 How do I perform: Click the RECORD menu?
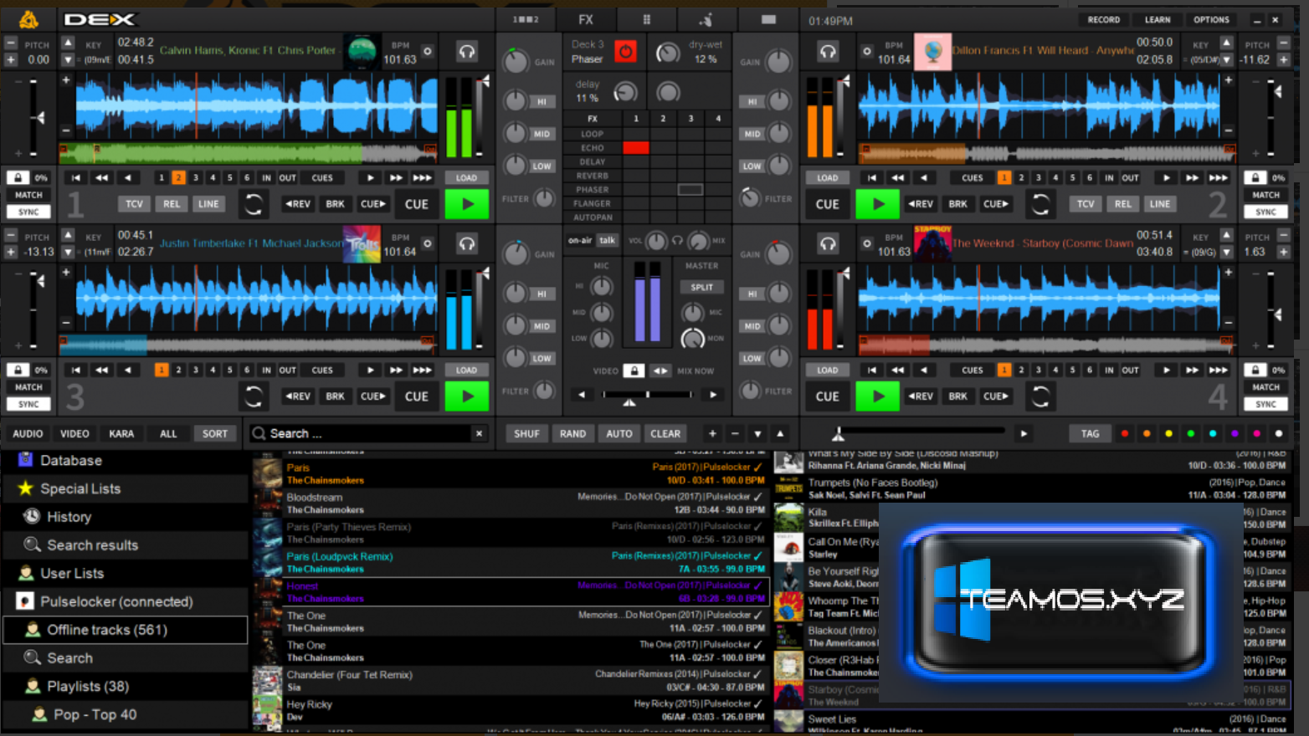tap(1103, 20)
